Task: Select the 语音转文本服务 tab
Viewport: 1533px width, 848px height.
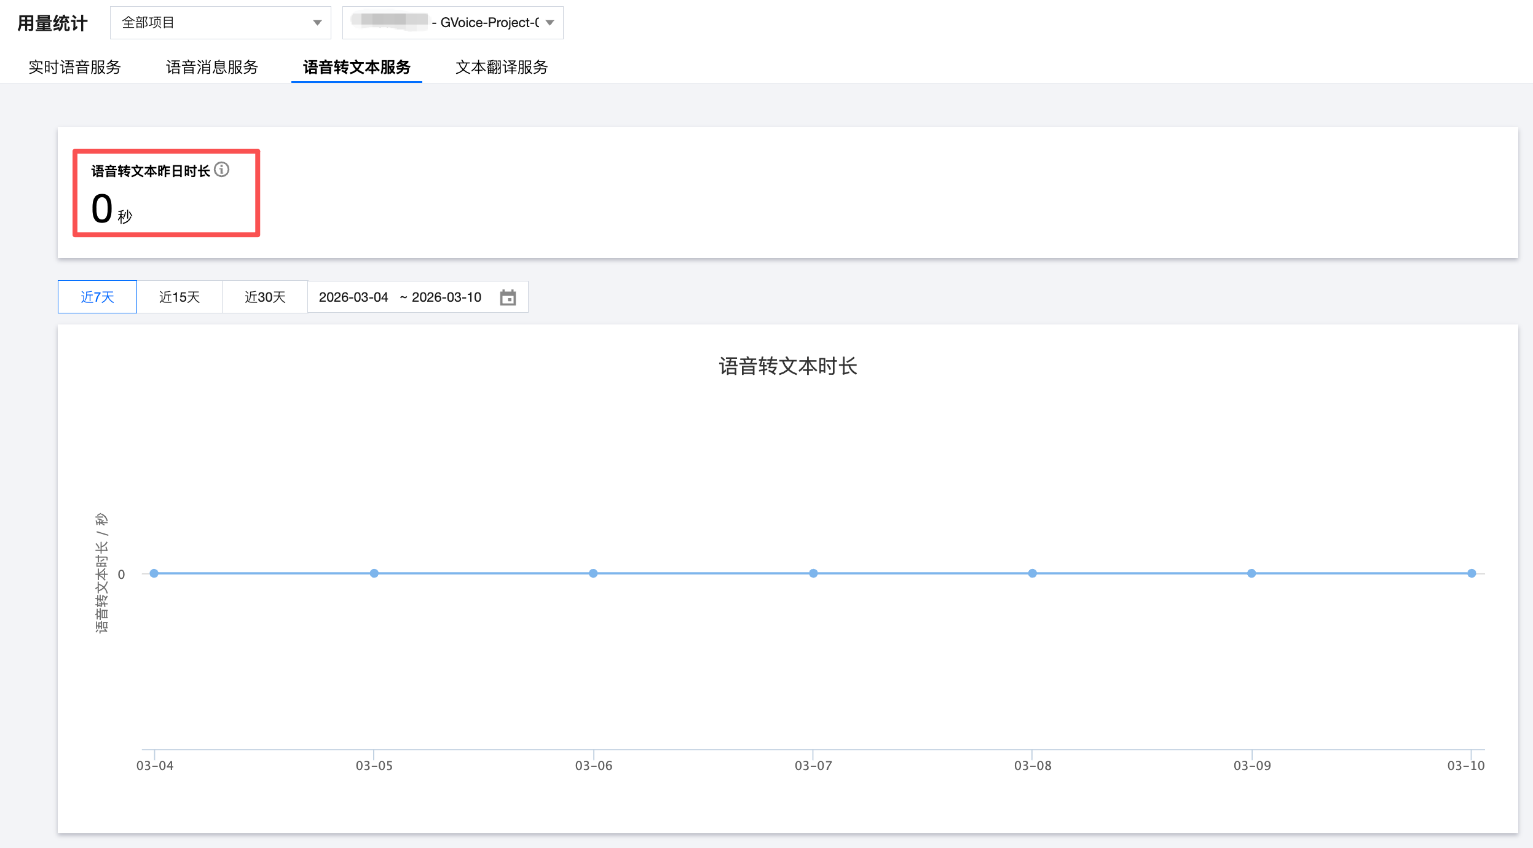Action: point(357,67)
